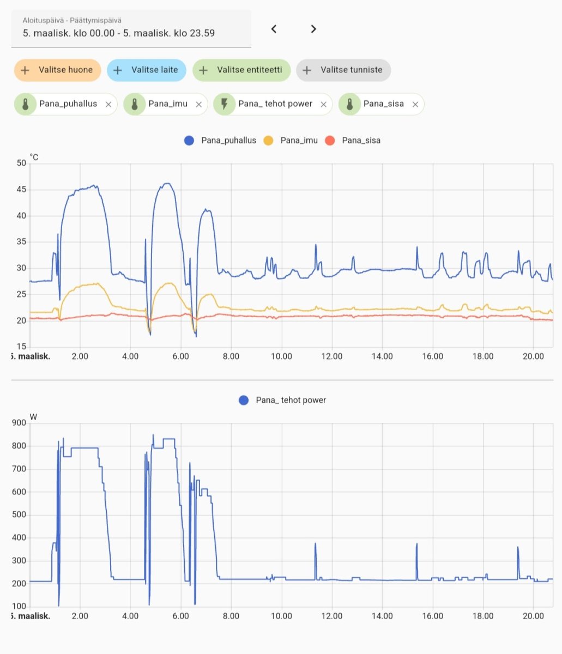Open the Valitse huone picker
The height and width of the screenshot is (654, 562).
(x=58, y=70)
